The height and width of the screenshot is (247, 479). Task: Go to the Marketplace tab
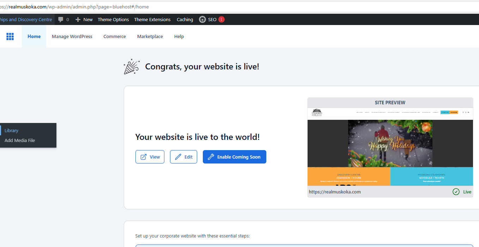(150, 36)
